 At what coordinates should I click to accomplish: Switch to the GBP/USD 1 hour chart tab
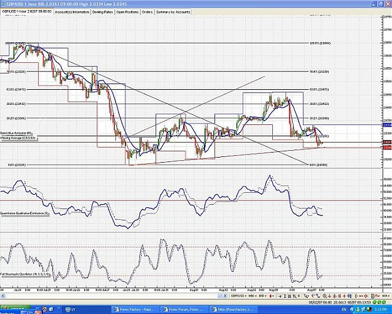point(27,11)
